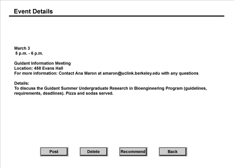This screenshot has height=168, width=234.
Task: Click the 'Location:' label
Action: tap(24, 68)
